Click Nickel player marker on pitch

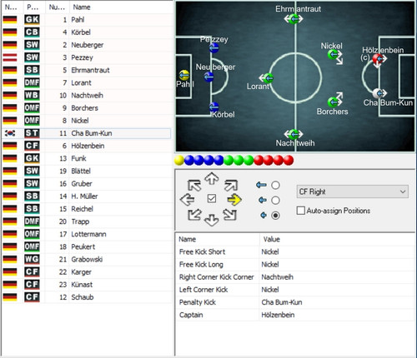coord(333,55)
